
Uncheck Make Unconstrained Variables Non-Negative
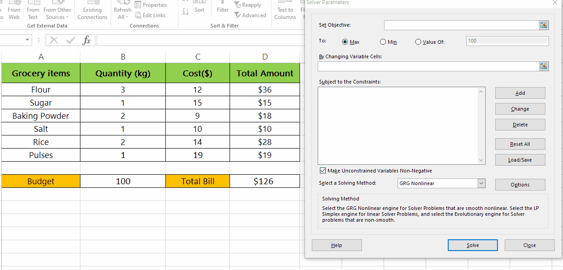click(323, 170)
